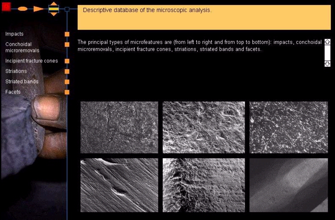This screenshot has height=220, width=335.
Task: Click the title 'Descriptive database of the microscopic analysis'
Action: coord(147,10)
